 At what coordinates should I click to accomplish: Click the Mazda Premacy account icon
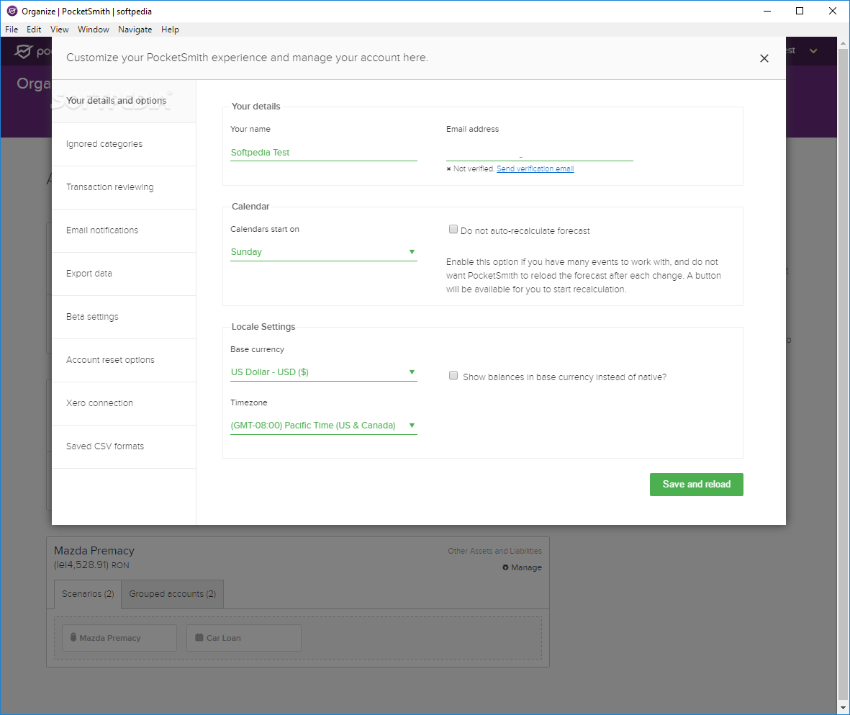[73, 637]
